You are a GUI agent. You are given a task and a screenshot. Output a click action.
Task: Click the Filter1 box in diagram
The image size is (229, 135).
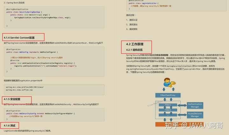(168, 105)
